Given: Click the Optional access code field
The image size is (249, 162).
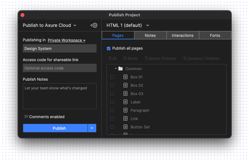Looking at the screenshot, I should tap(60, 68).
